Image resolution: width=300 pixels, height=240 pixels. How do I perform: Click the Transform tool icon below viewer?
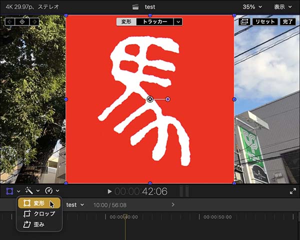(10, 191)
